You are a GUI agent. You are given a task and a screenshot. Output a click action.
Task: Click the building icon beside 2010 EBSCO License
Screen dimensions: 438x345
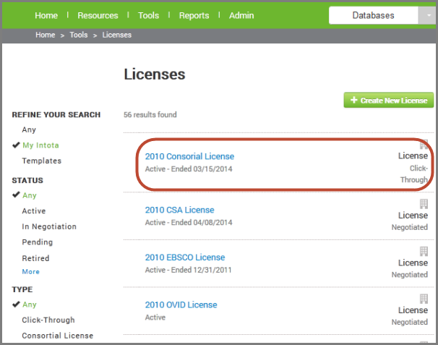424,252
